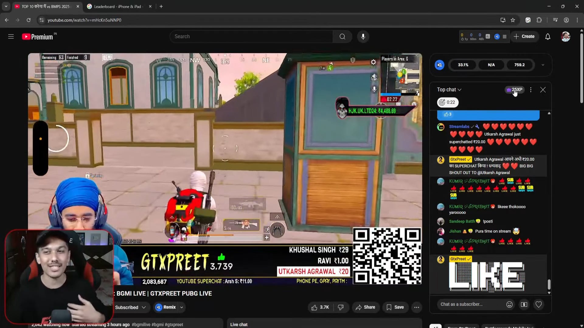Send a heart reaction in chat

tap(539, 304)
